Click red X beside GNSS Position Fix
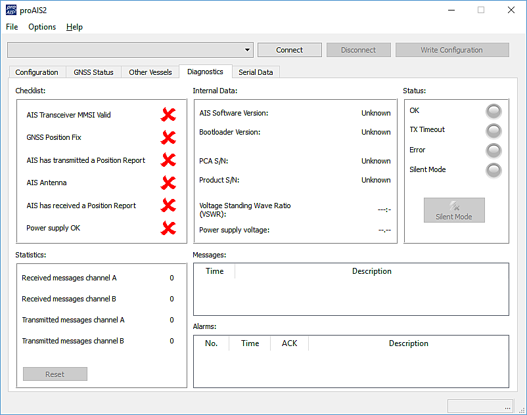 (168, 137)
